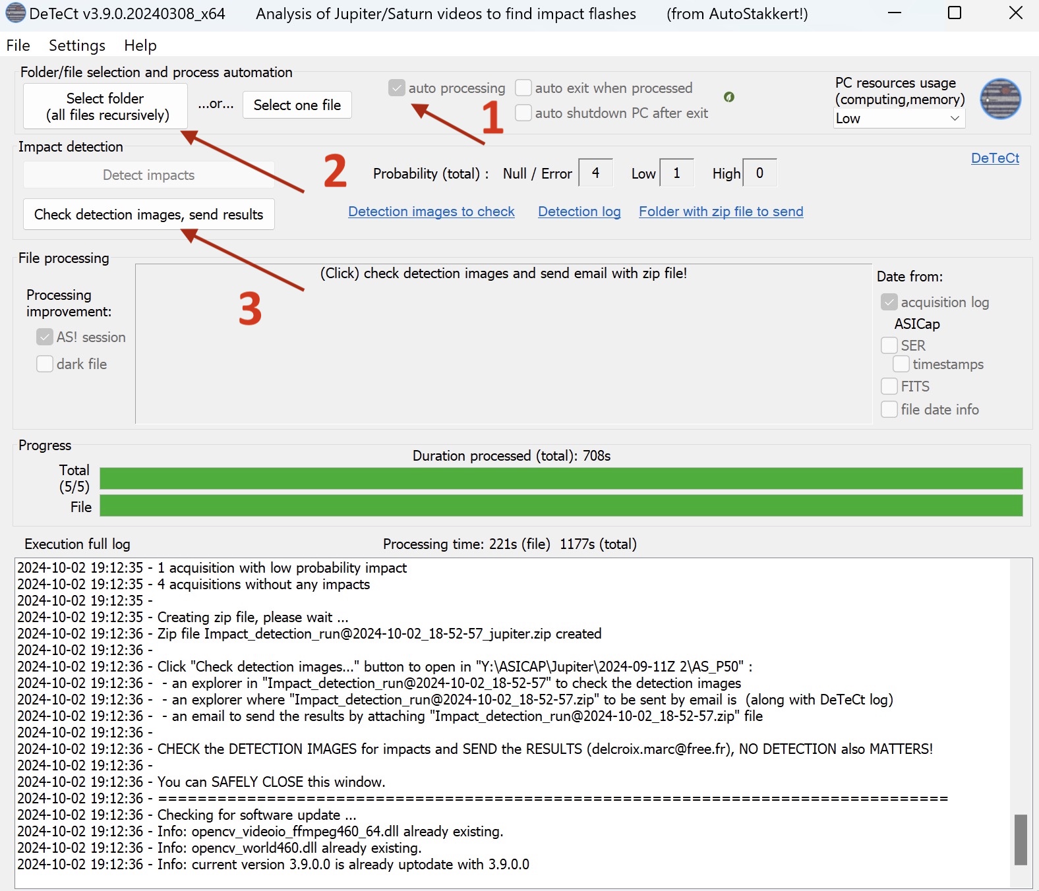Toggle the SER date checkbox
This screenshot has width=1039, height=891.
889,345
